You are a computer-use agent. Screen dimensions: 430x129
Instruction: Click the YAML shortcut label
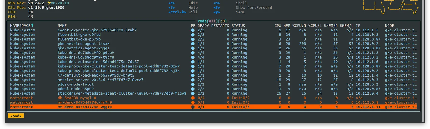pyautogui.click(x=241, y=12)
